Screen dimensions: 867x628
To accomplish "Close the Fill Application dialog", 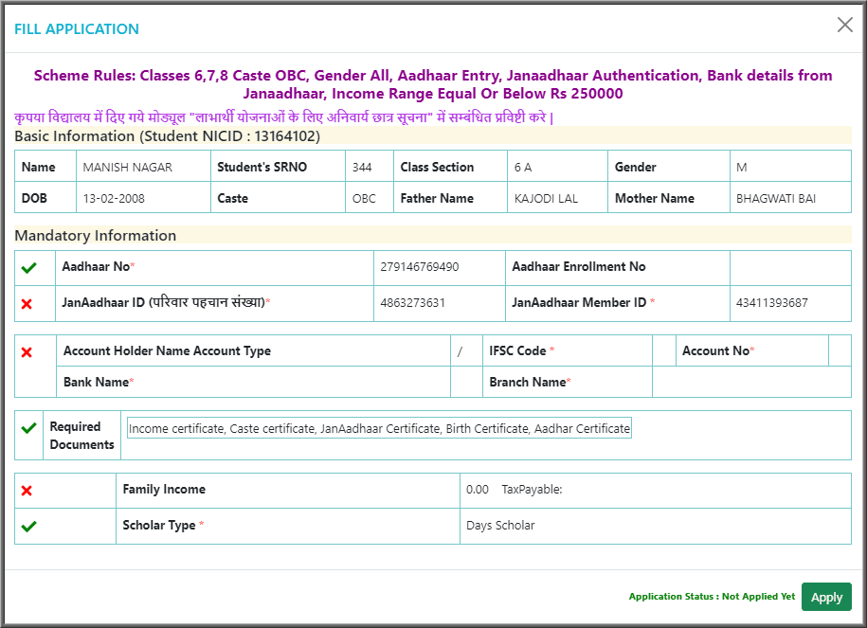I will [844, 26].
